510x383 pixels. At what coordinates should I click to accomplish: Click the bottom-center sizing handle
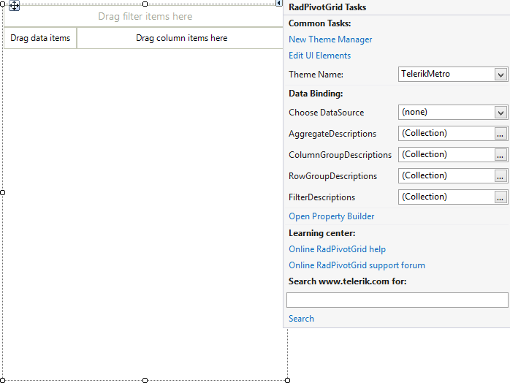[x=145, y=380]
